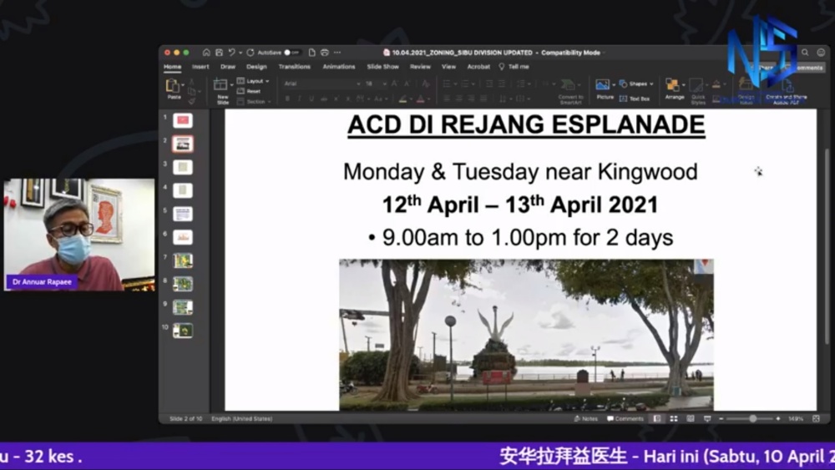This screenshot has width=835, height=470.
Task: Undo the last action
Action: click(x=231, y=53)
